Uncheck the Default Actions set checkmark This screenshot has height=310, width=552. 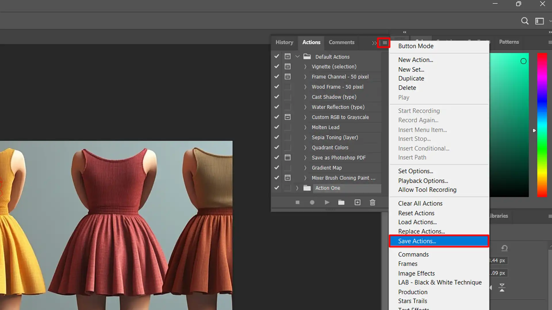pos(277,57)
